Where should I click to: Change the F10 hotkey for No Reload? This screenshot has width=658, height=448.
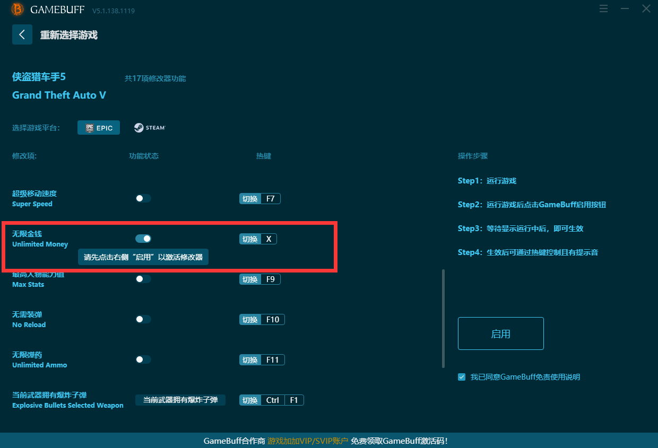point(272,320)
